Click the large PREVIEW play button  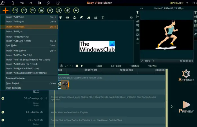point(186,107)
